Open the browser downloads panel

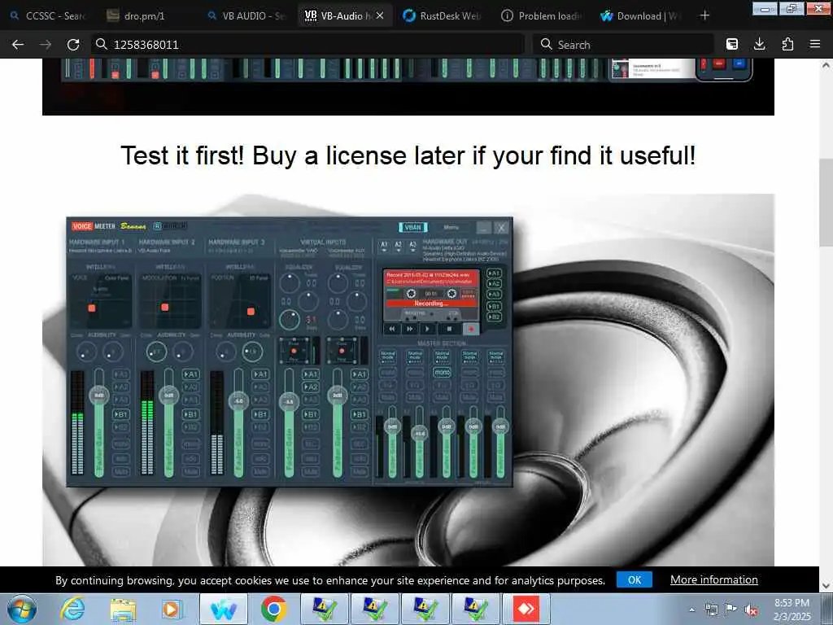click(760, 44)
